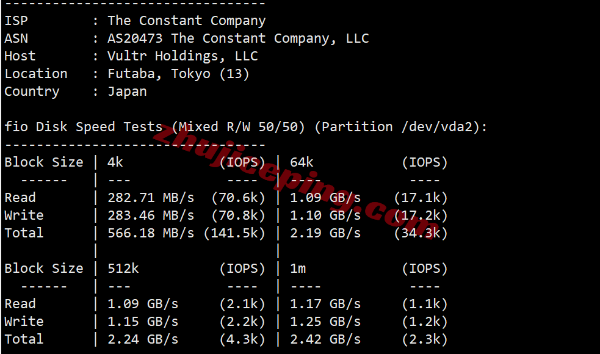Click the 512k total IOPS value (4.3k)

[x=242, y=339]
